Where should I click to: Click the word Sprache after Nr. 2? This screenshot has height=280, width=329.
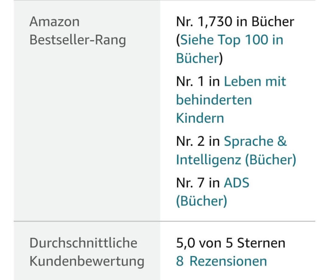pos(245,142)
